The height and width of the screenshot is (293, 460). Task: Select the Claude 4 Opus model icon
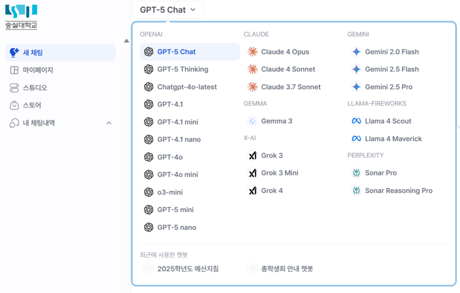(x=252, y=52)
